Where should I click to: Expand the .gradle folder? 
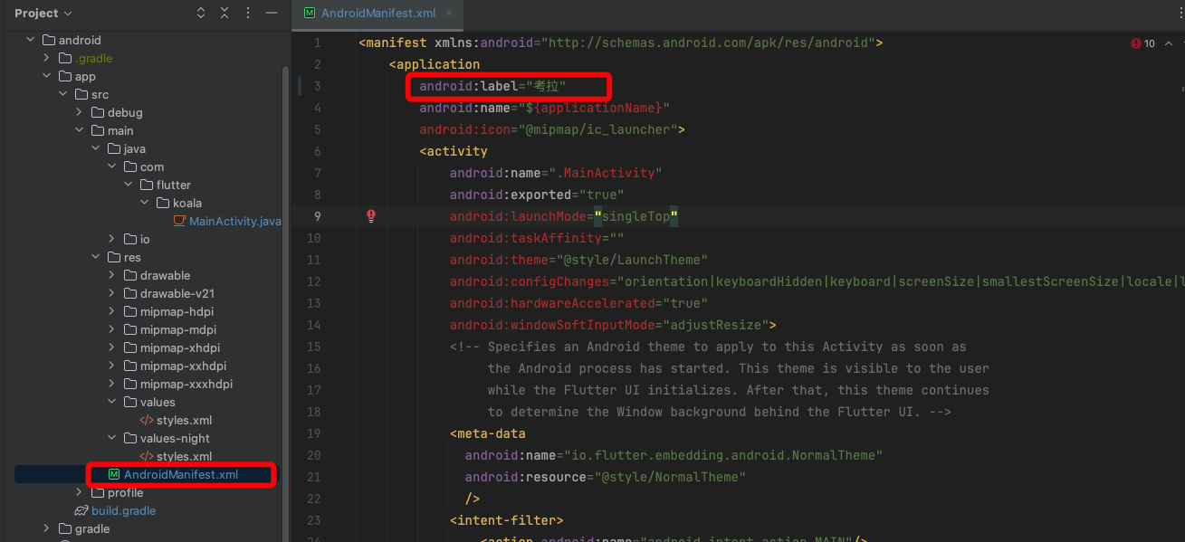click(48, 58)
